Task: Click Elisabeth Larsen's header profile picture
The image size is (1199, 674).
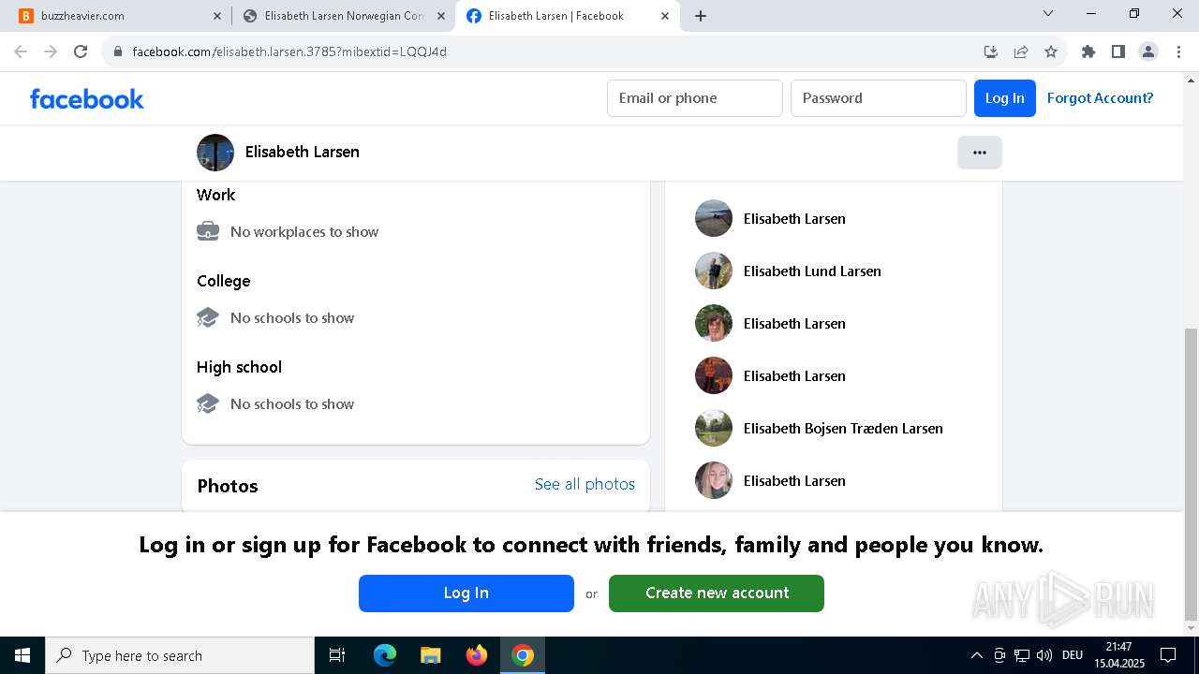Action: (215, 153)
